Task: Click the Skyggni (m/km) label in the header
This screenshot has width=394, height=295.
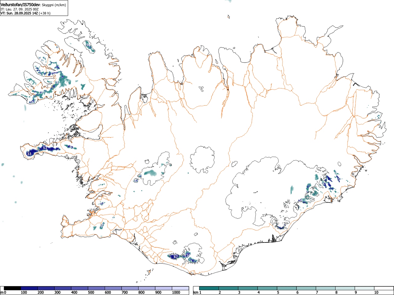Action: click(x=54, y=5)
